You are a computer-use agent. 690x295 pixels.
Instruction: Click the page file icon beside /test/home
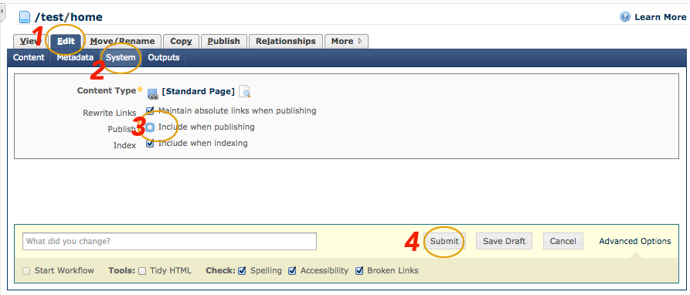[x=24, y=17]
